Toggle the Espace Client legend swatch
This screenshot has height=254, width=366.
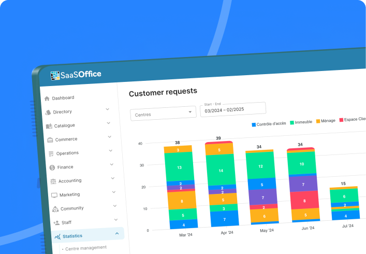pyautogui.click(x=341, y=120)
